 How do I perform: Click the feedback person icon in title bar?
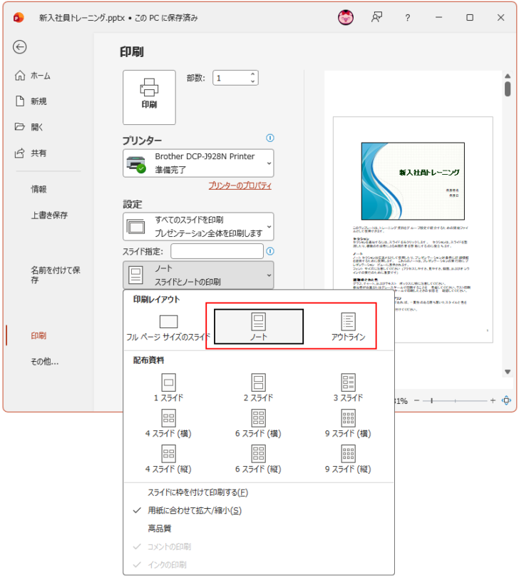point(376,17)
